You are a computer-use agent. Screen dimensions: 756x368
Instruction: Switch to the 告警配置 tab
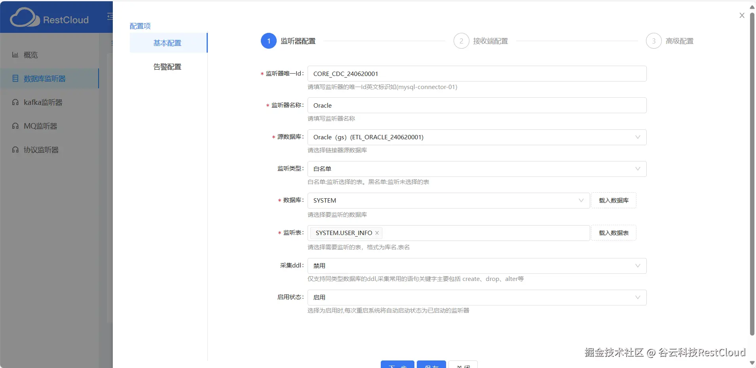click(168, 66)
